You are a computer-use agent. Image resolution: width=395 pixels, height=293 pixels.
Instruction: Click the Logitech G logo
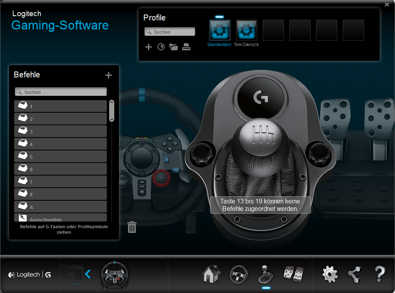[x=30, y=275]
